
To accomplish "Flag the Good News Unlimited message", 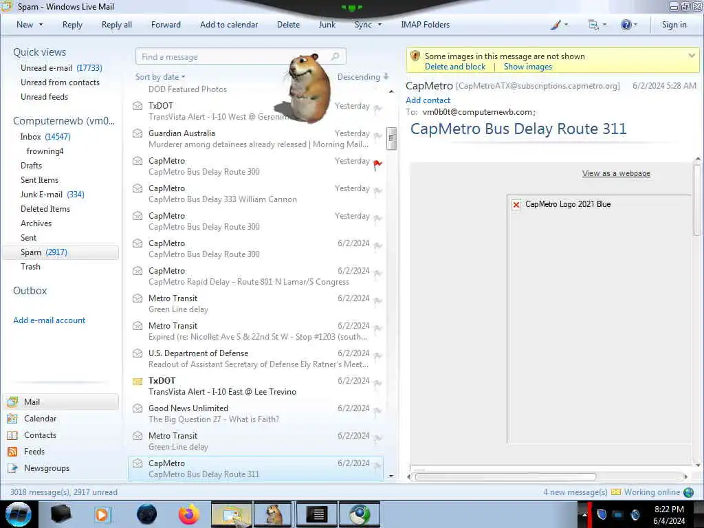I will 377,411.
